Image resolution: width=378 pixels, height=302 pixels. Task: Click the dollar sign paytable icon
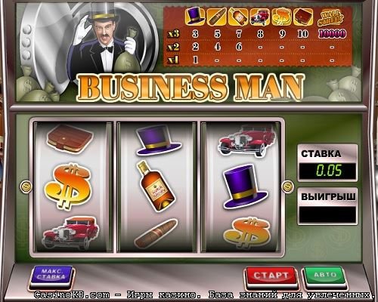click(282, 17)
